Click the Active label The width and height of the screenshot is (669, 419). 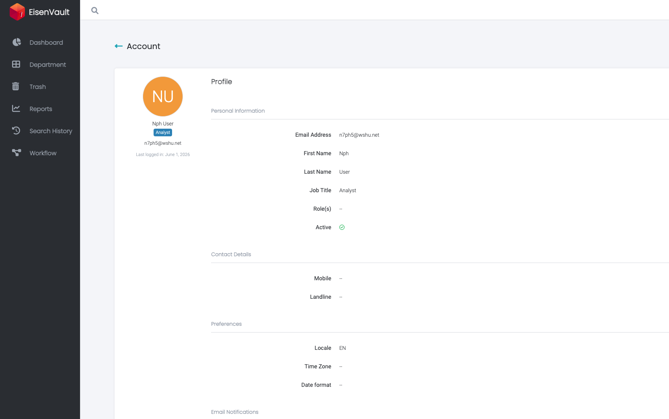[324, 227]
